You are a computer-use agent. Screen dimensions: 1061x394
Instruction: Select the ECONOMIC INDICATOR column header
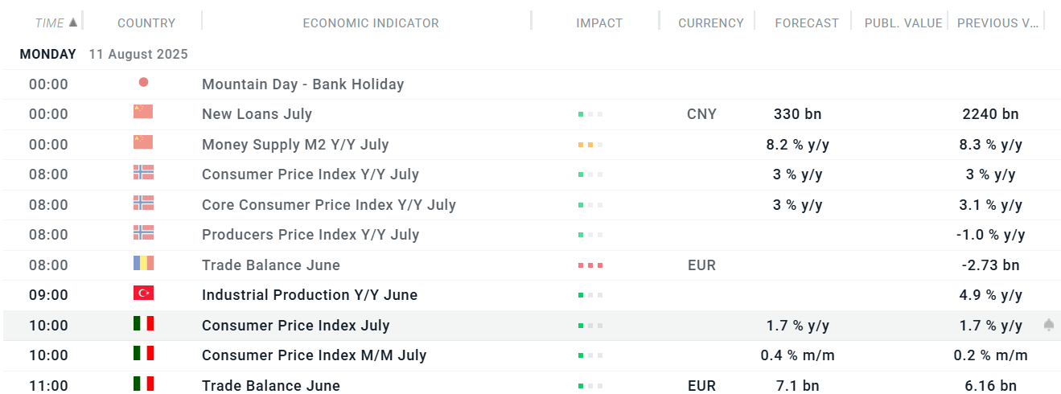click(371, 23)
